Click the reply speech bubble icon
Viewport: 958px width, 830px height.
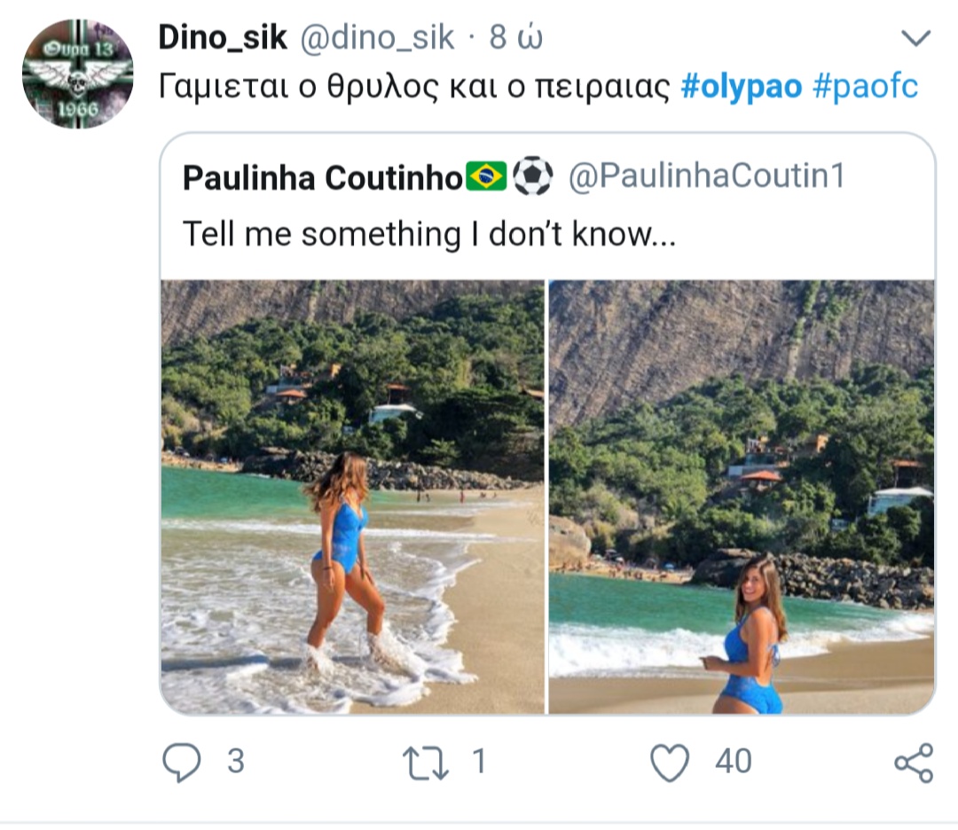point(183,763)
